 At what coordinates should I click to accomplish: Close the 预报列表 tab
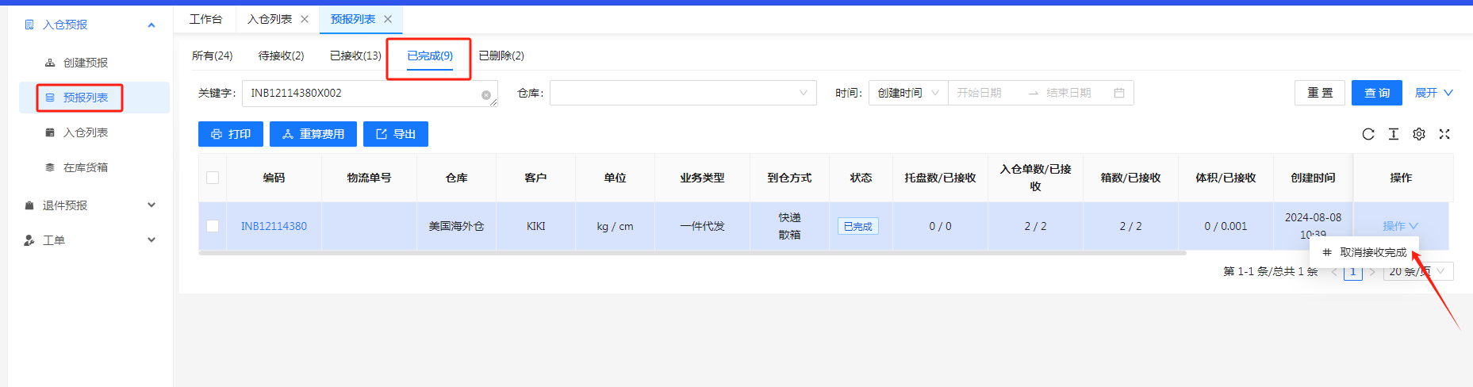tap(388, 19)
